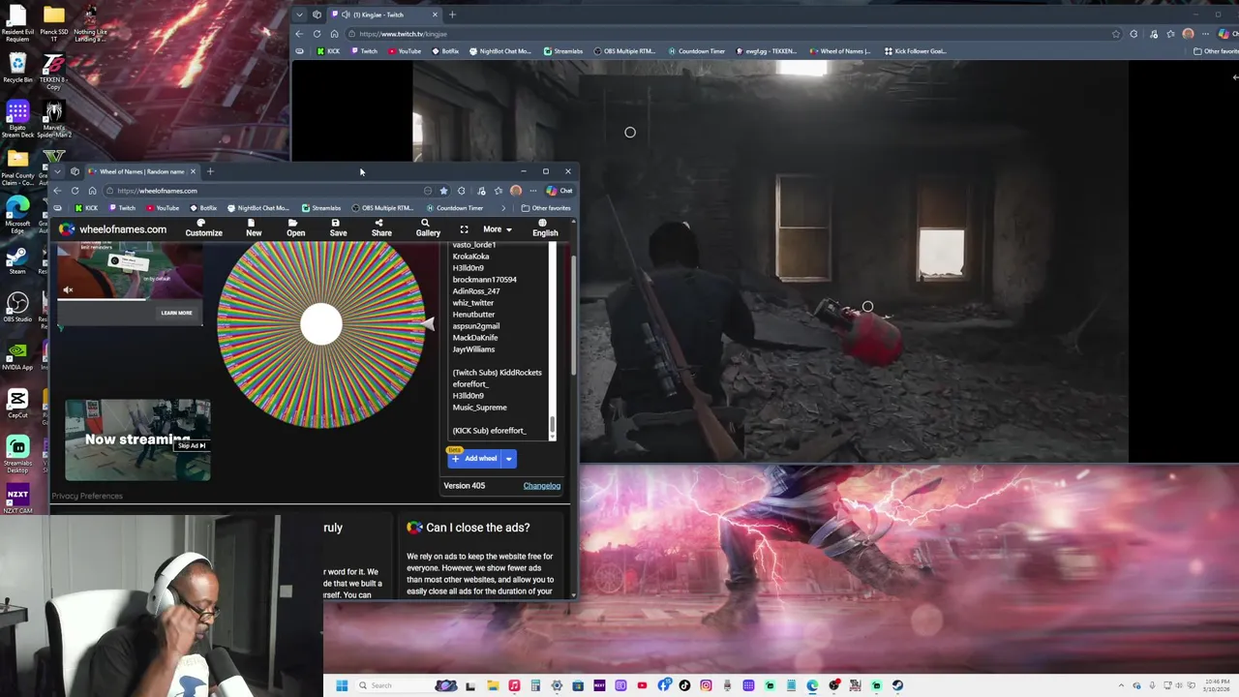The height and width of the screenshot is (697, 1239).
Task: Open the Changelog link
Action: [x=542, y=486]
